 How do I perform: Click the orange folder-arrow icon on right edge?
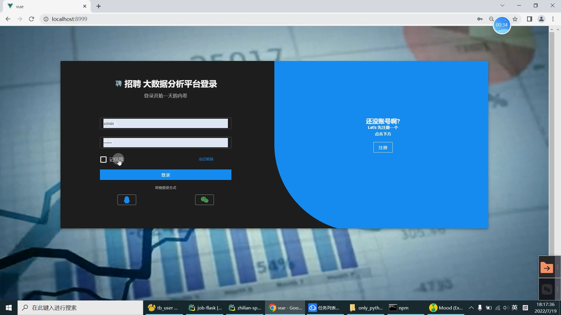point(546,267)
